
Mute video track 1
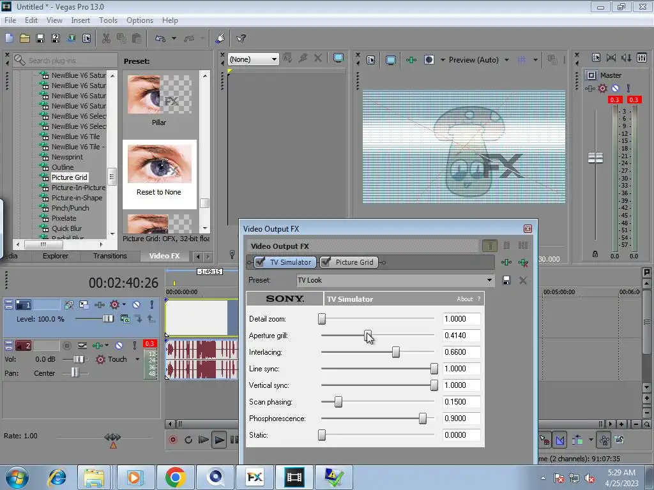136,304
